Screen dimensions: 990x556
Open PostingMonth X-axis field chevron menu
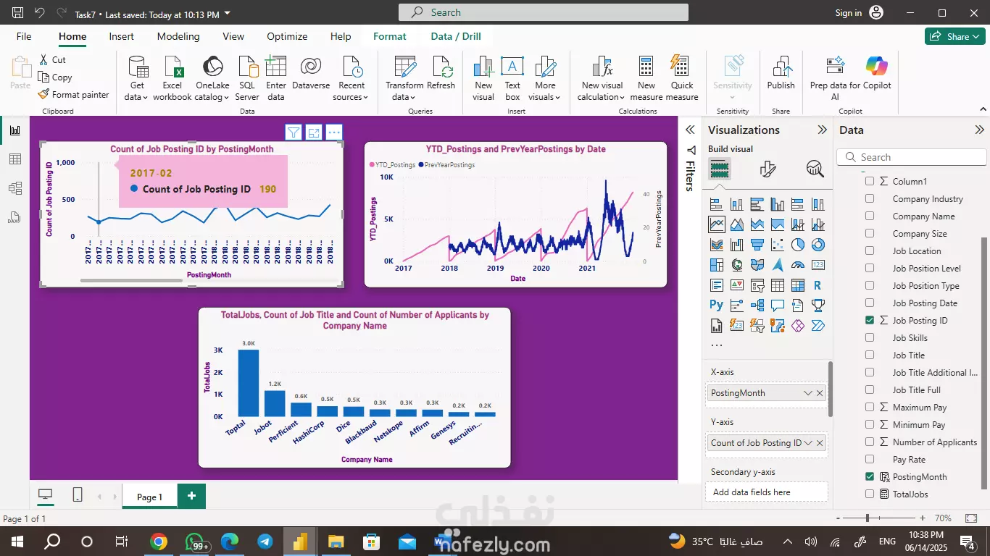point(808,393)
